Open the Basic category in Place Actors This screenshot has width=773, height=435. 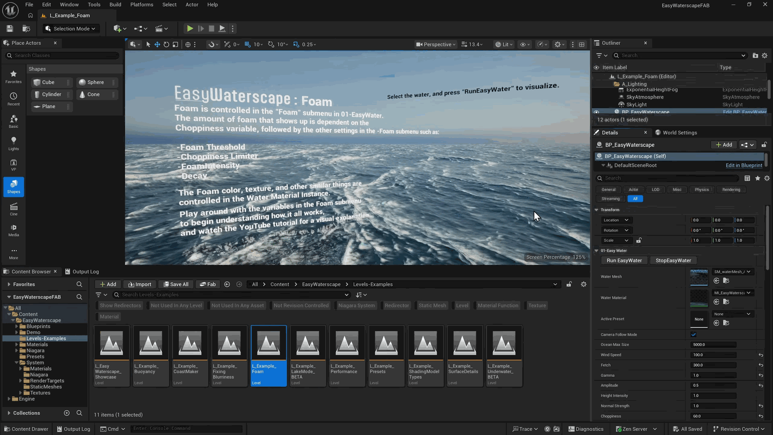[14, 121]
